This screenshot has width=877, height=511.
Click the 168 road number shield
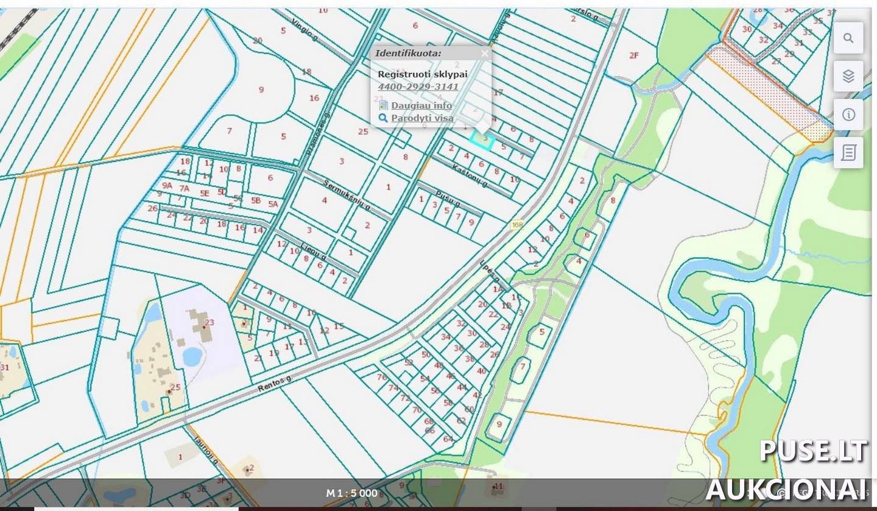tap(518, 225)
